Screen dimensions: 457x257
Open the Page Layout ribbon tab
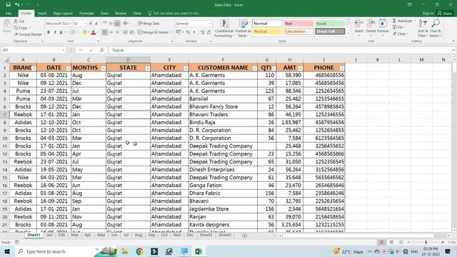tap(63, 14)
